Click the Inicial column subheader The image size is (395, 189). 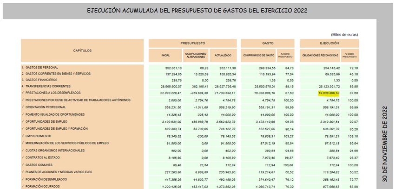click(x=165, y=56)
